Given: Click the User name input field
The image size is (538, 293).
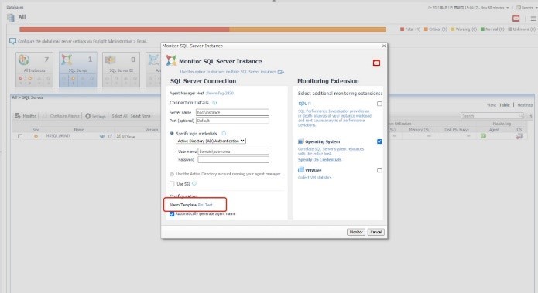Looking at the screenshot, I should coord(233,151).
